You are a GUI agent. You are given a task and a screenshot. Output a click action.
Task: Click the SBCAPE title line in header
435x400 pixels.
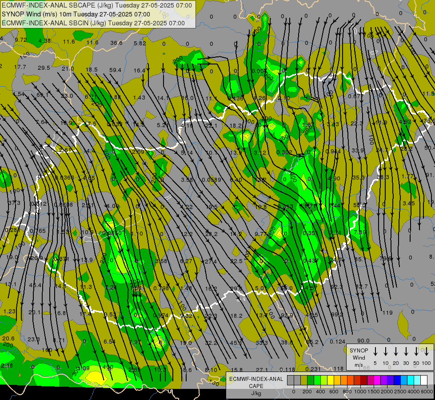coord(97,5)
